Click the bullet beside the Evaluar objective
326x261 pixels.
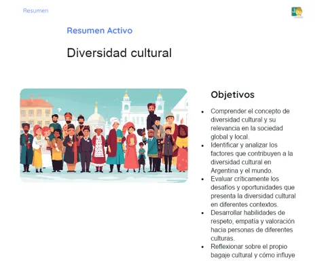pyautogui.click(x=202, y=179)
